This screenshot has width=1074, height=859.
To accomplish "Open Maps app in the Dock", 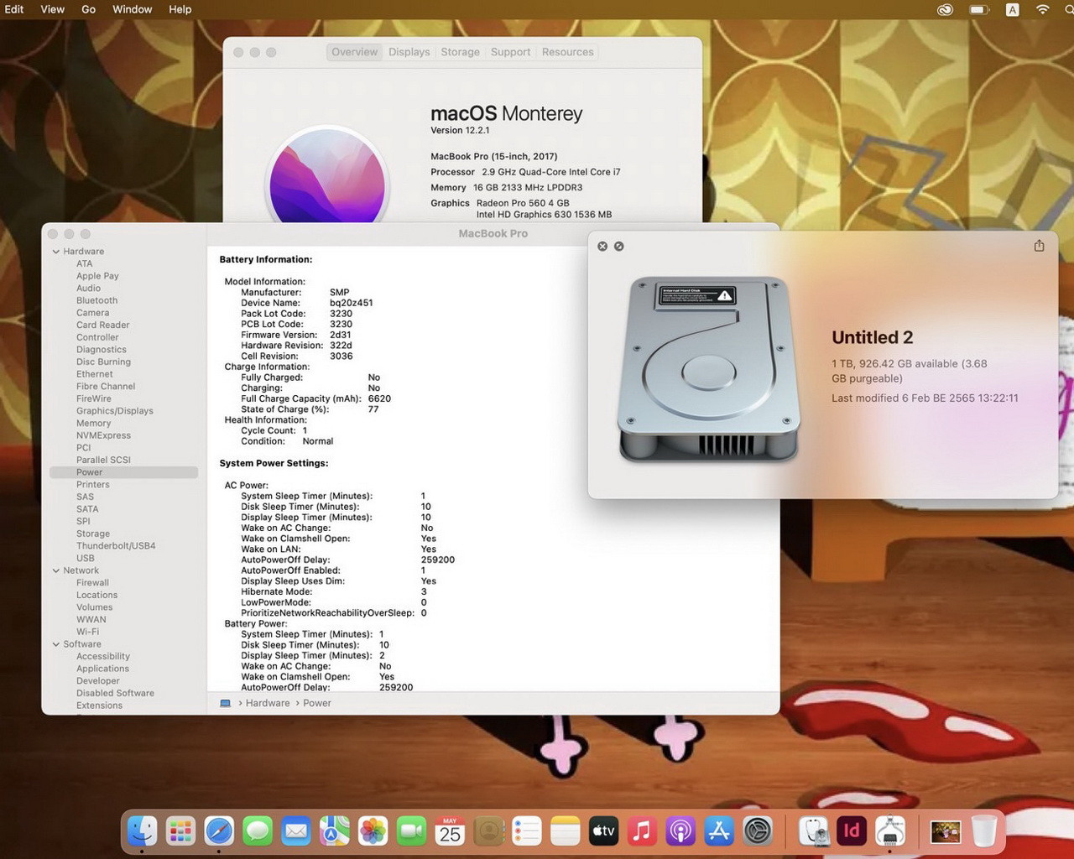I will click(334, 831).
